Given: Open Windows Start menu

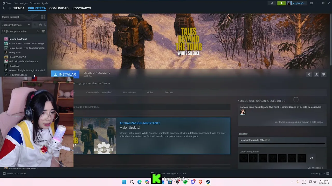Looking at the screenshot, I should click(x=124, y=182).
